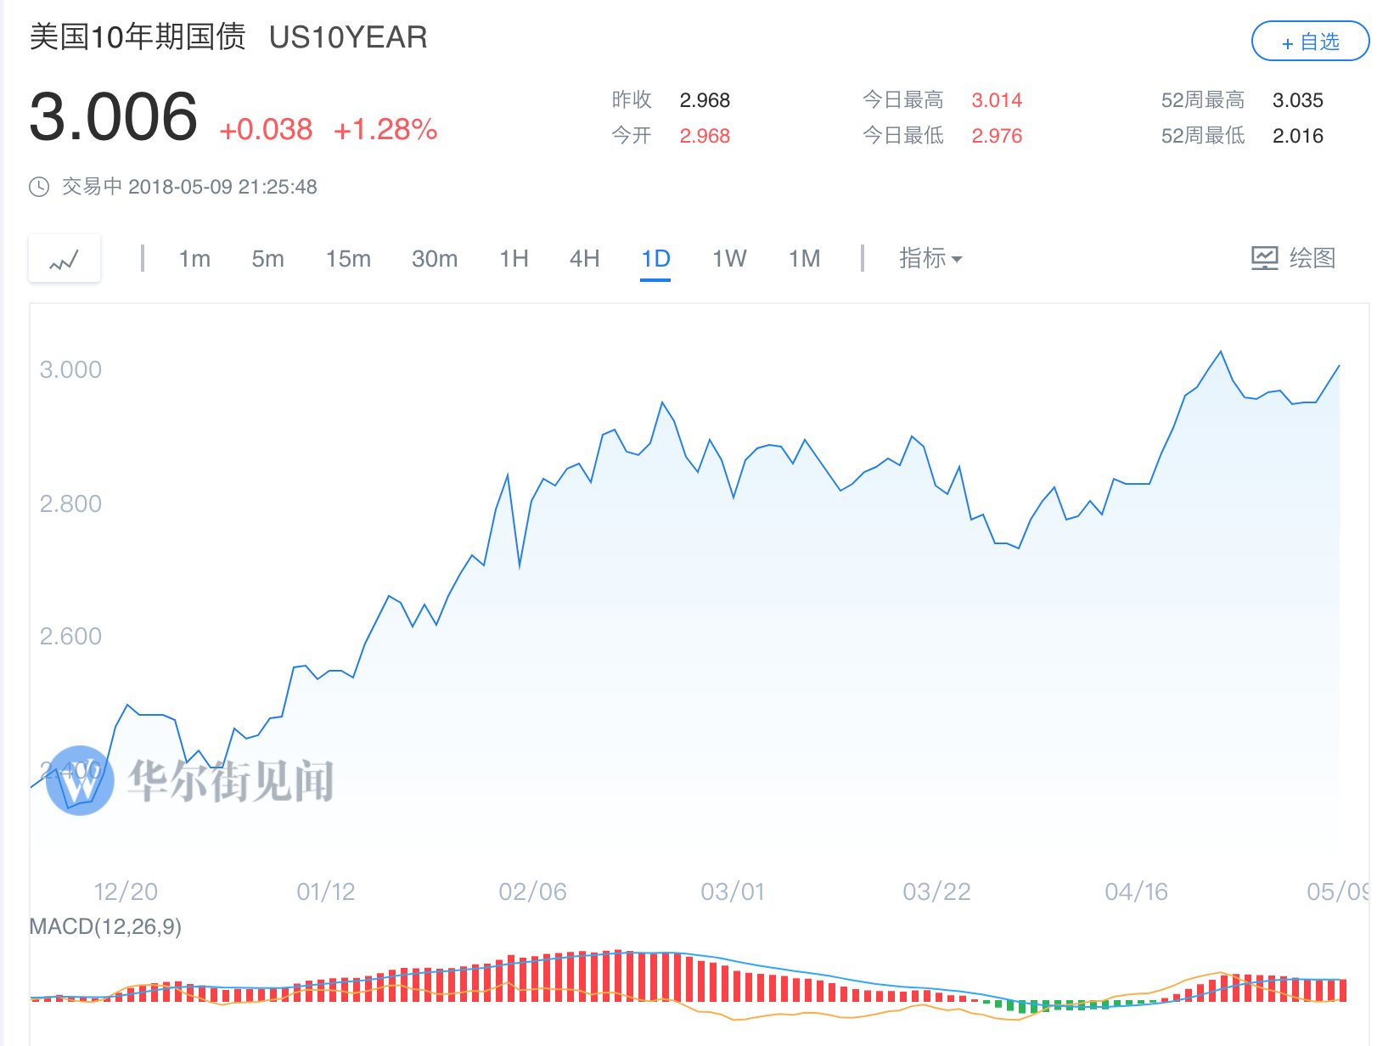This screenshot has width=1377, height=1046.
Task: Click the 52周最低 value 2.016
Action: tap(1298, 136)
